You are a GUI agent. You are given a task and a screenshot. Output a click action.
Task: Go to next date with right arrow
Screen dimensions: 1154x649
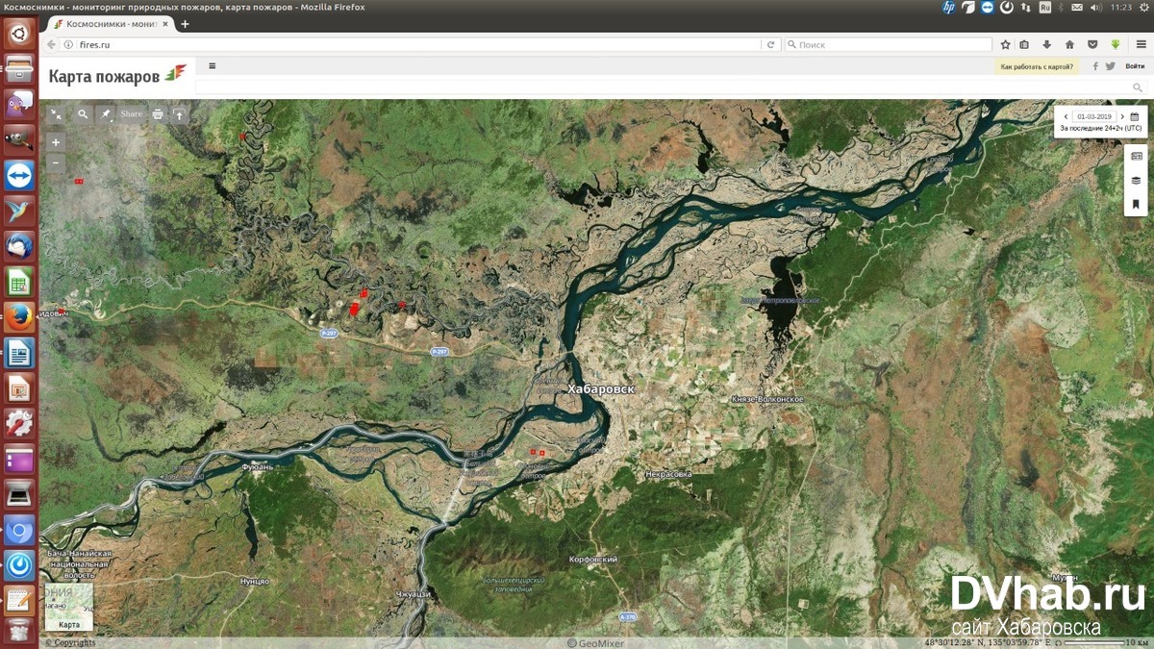pos(1121,116)
